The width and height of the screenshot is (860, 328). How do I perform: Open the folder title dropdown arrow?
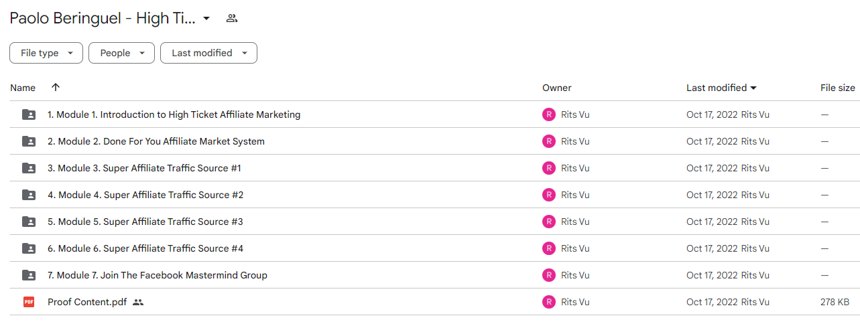point(206,19)
